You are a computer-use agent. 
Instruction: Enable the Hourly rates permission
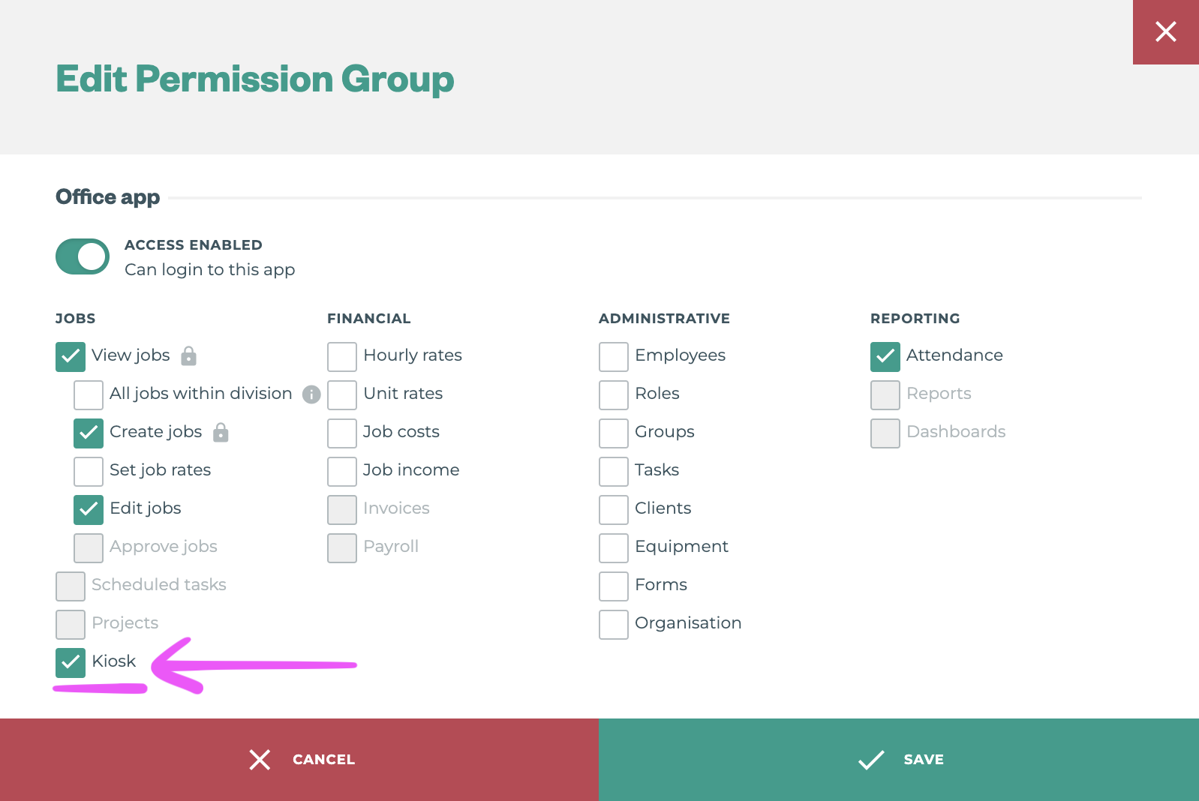click(x=342, y=356)
